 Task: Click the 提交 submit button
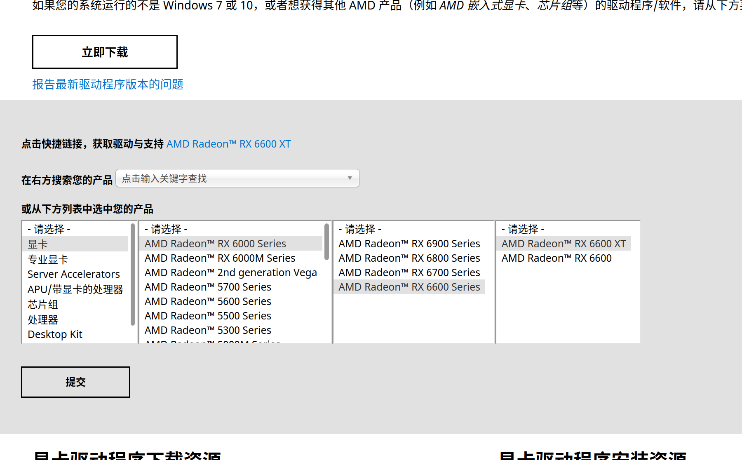click(75, 382)
